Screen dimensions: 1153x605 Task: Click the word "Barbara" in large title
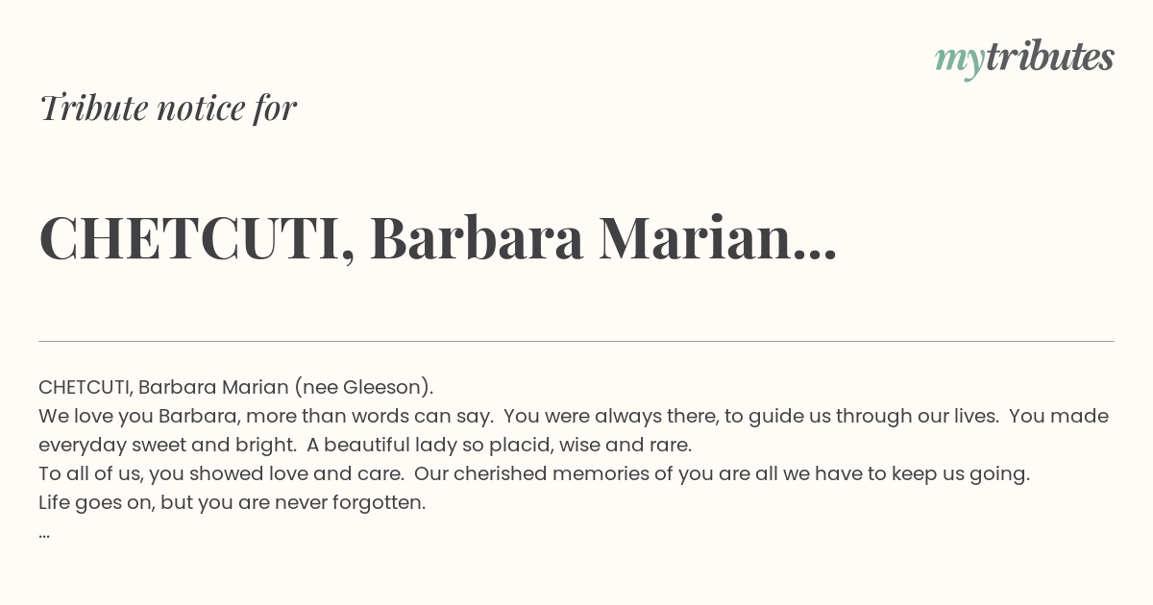click(477, 238)
